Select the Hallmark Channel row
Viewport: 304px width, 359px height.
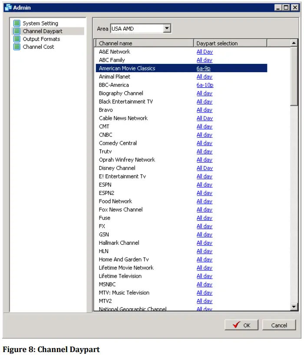click(x=182, y=243)
